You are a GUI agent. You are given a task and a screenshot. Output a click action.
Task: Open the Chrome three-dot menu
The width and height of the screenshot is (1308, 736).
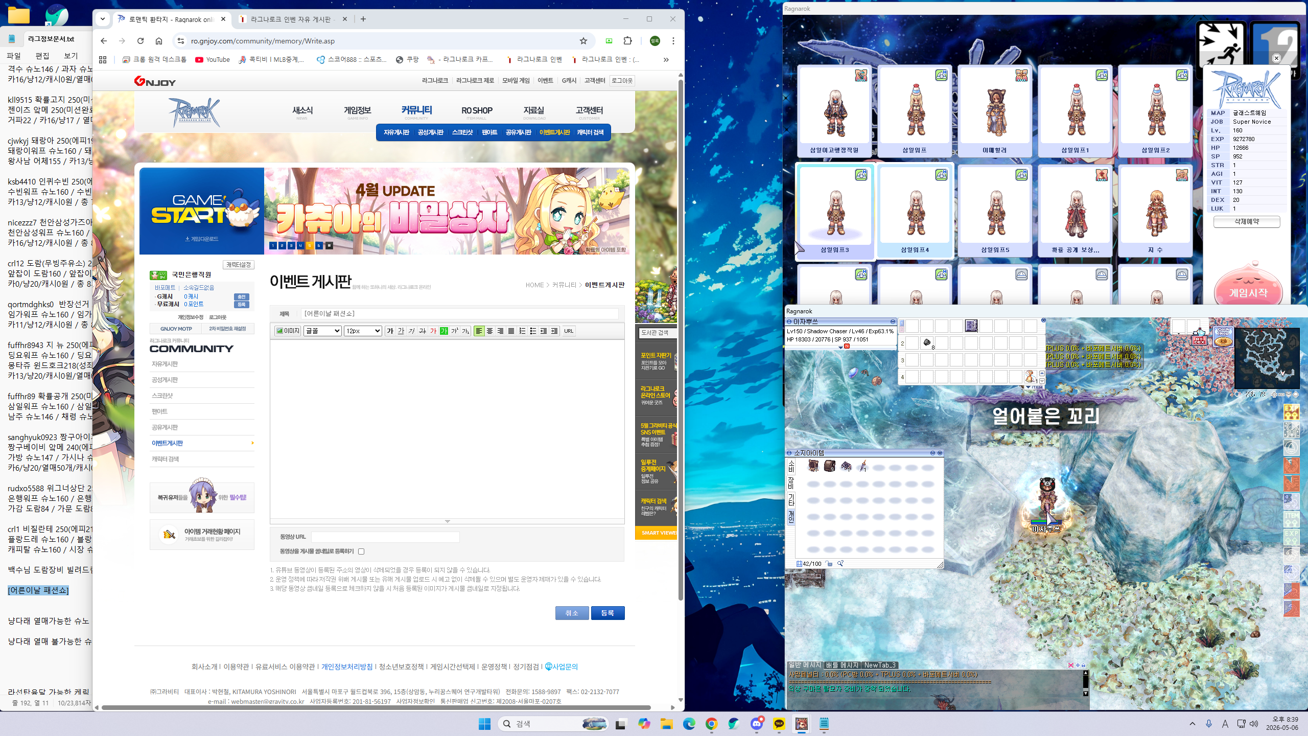(673, 41)
